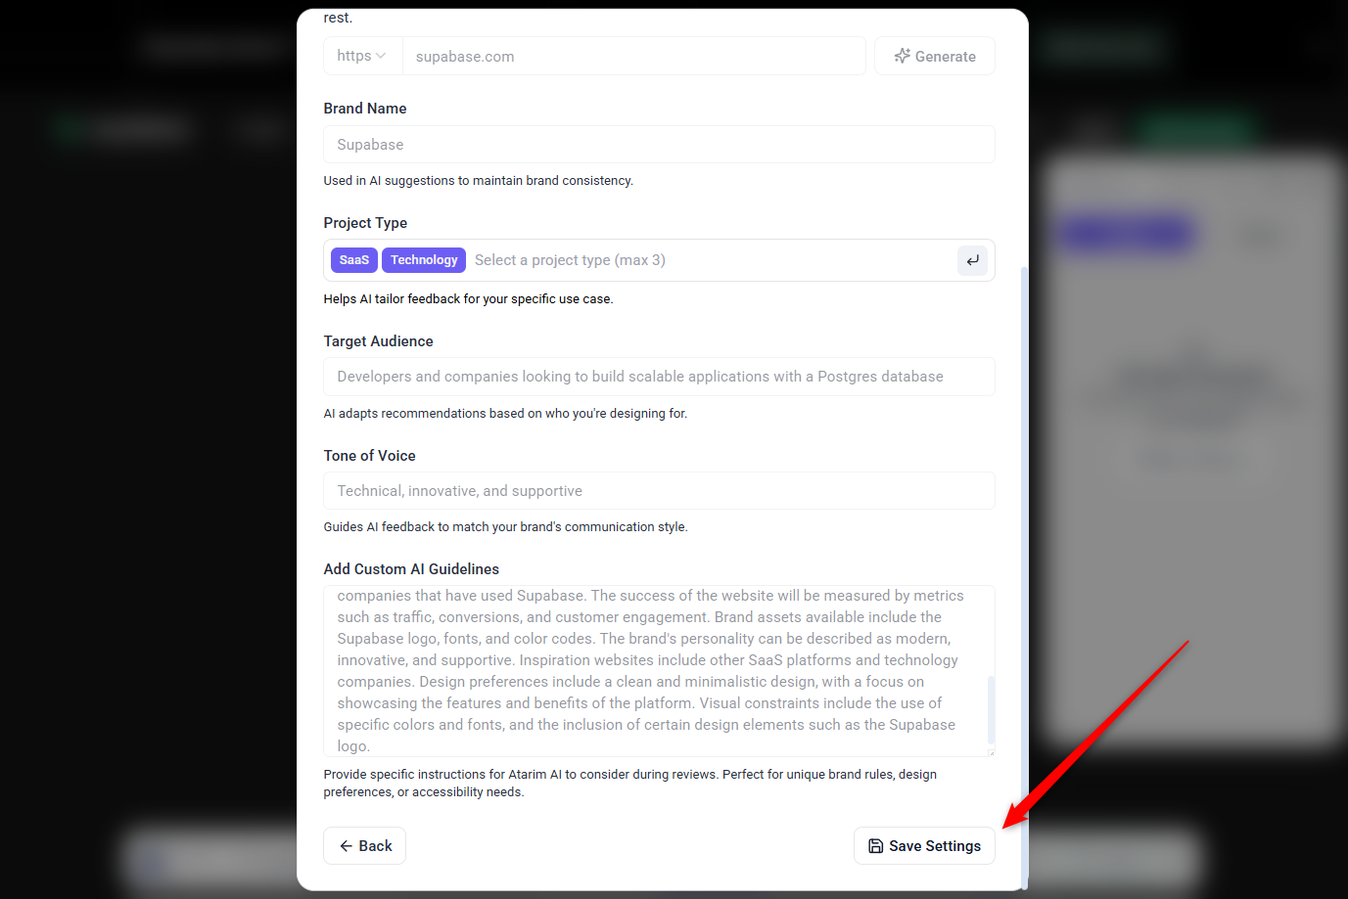Click the chevron beside https
The image size is (1348, 899).
pyautogui.click(x=381, y=56)
